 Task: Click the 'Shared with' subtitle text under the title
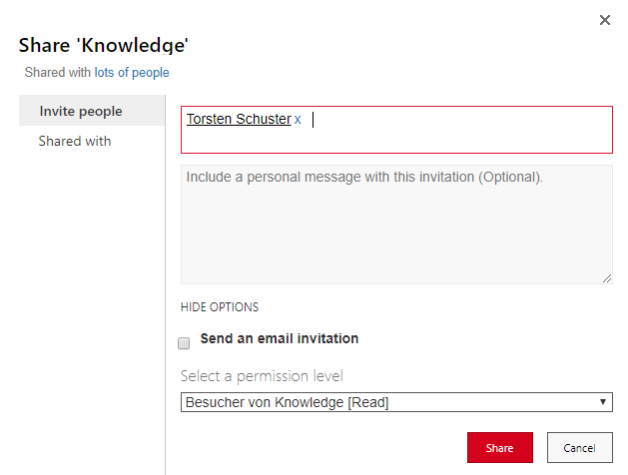58,73
